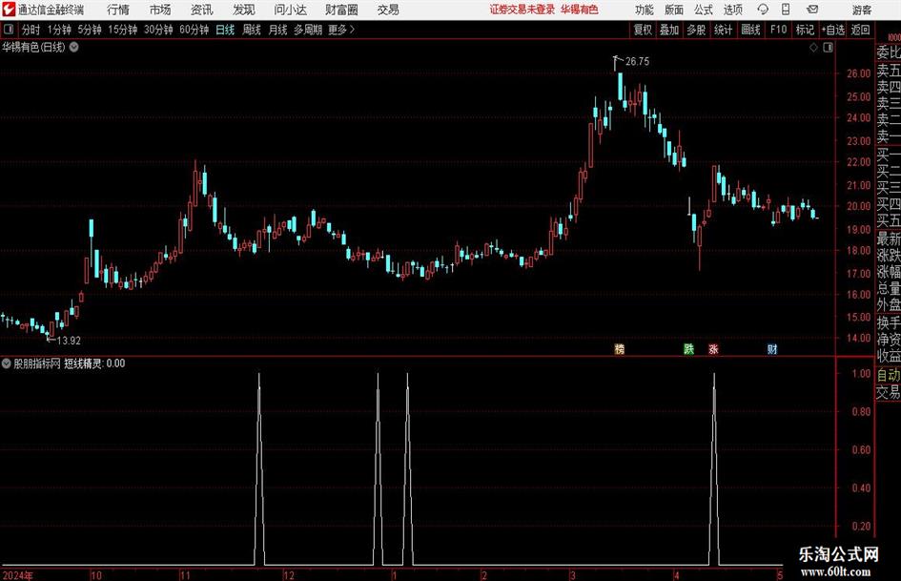Select the 日线 daily tab
901x581 pixels.
225,30
